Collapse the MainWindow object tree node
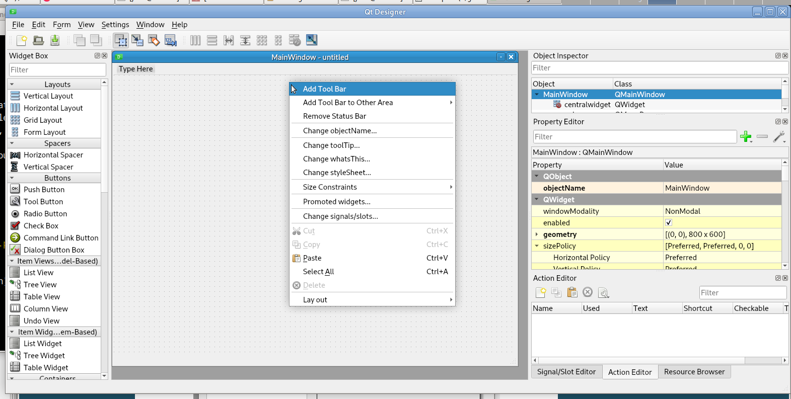791x399 pixels. tap(537, 95)
